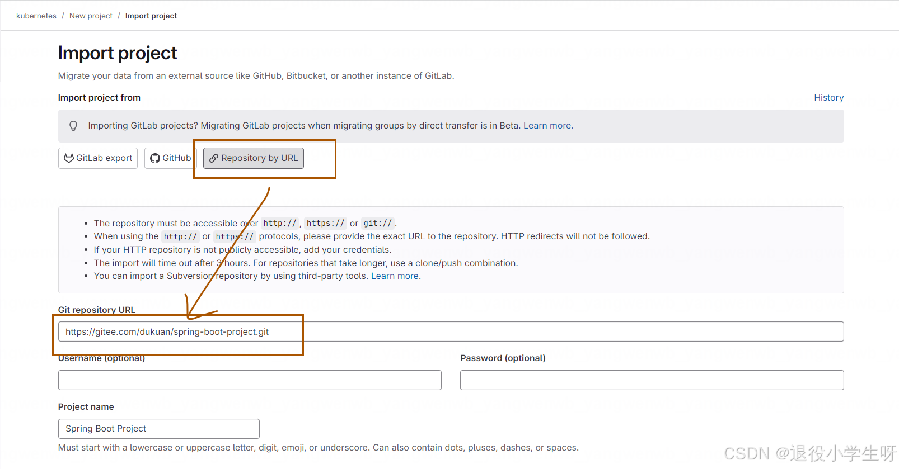Click the 'Migrate your data' description text
899x469 pixels.
click(x=256, y=76)
